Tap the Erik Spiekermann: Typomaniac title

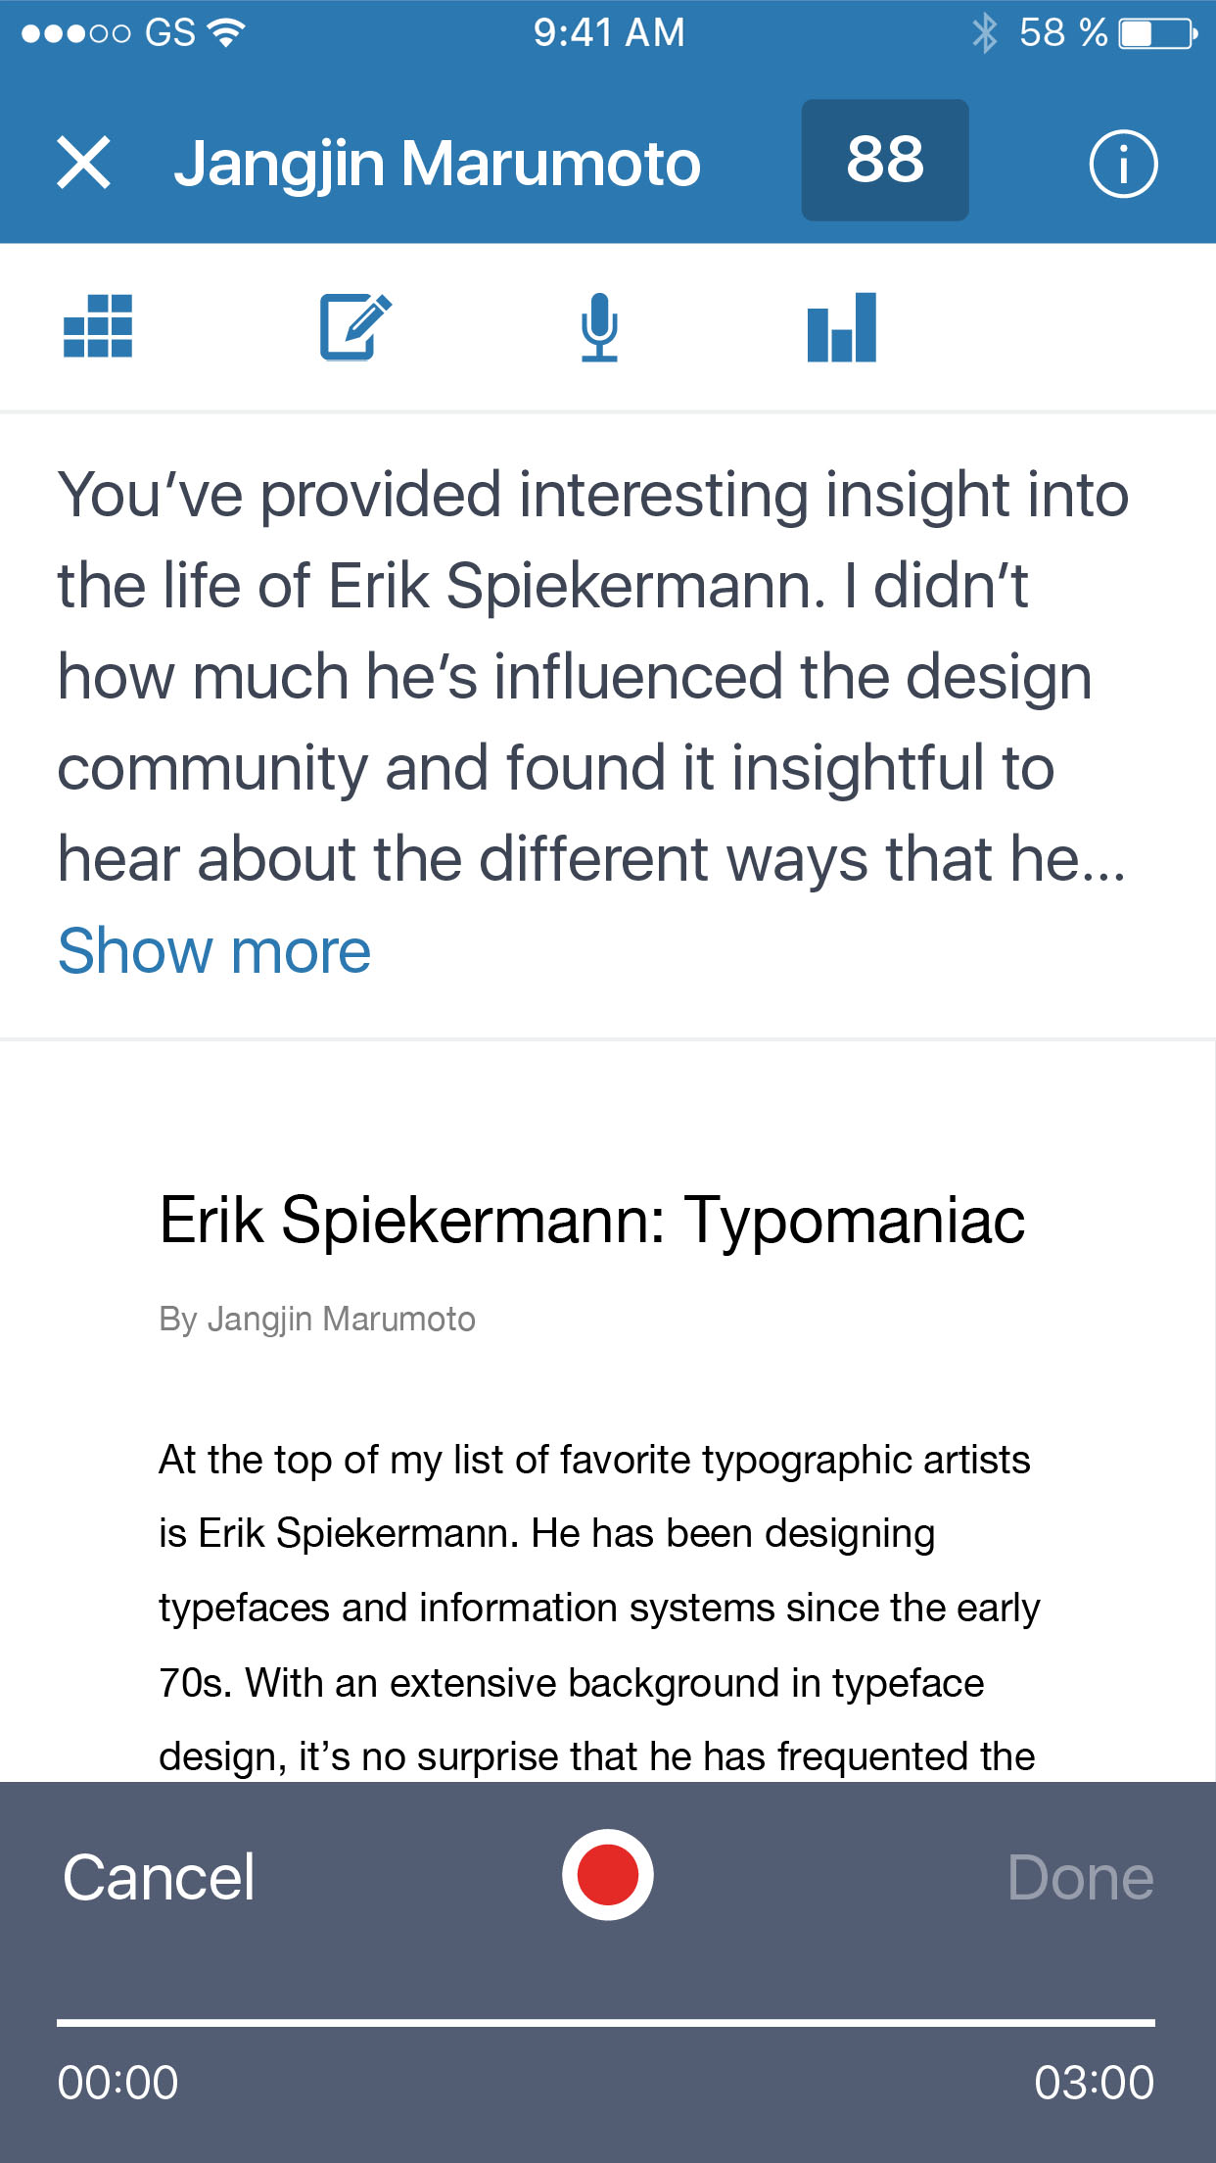point(592,1221)
